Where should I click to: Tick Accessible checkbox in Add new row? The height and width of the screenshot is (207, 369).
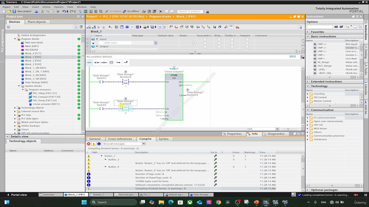205,43
